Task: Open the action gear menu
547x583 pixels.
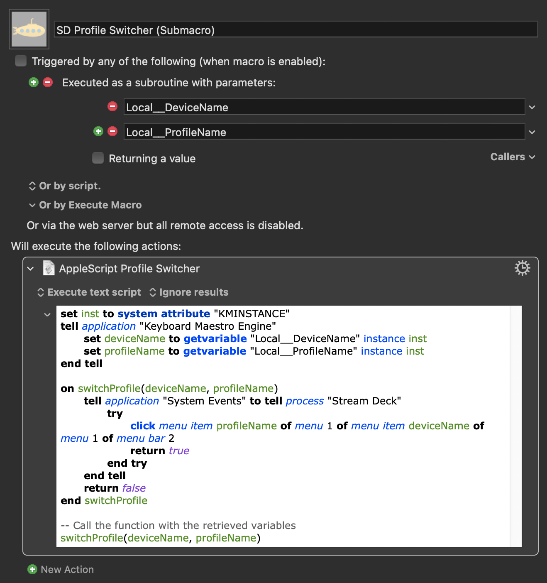Action: 522,268
